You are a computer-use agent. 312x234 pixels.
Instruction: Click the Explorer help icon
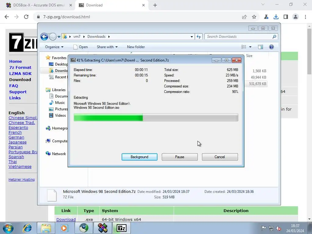[x=271, y=47]
